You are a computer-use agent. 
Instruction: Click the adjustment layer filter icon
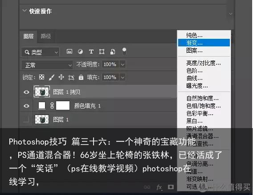point(80,52)
